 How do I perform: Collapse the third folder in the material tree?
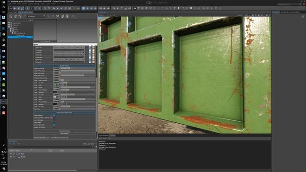(x=9, y=27)
